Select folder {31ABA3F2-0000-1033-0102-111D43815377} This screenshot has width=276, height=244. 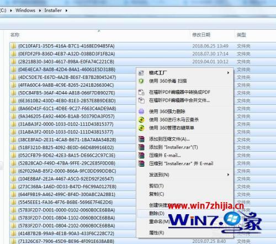point(66,124)
